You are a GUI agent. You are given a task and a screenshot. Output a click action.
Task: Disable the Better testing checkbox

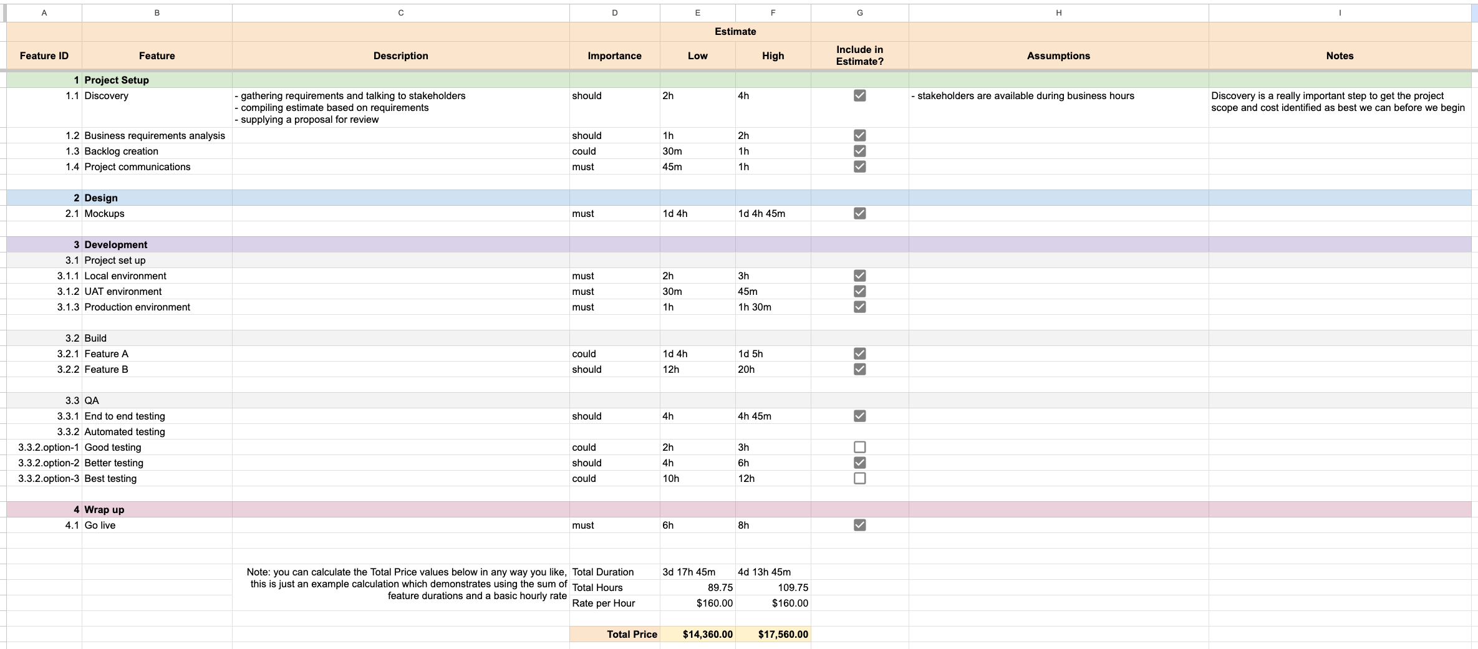[859, 463]
